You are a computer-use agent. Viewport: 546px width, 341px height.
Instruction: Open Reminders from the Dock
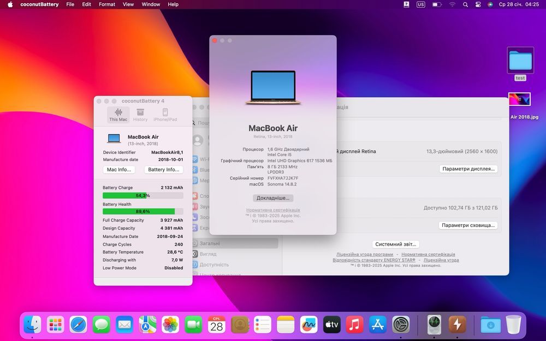pos(263,325)
